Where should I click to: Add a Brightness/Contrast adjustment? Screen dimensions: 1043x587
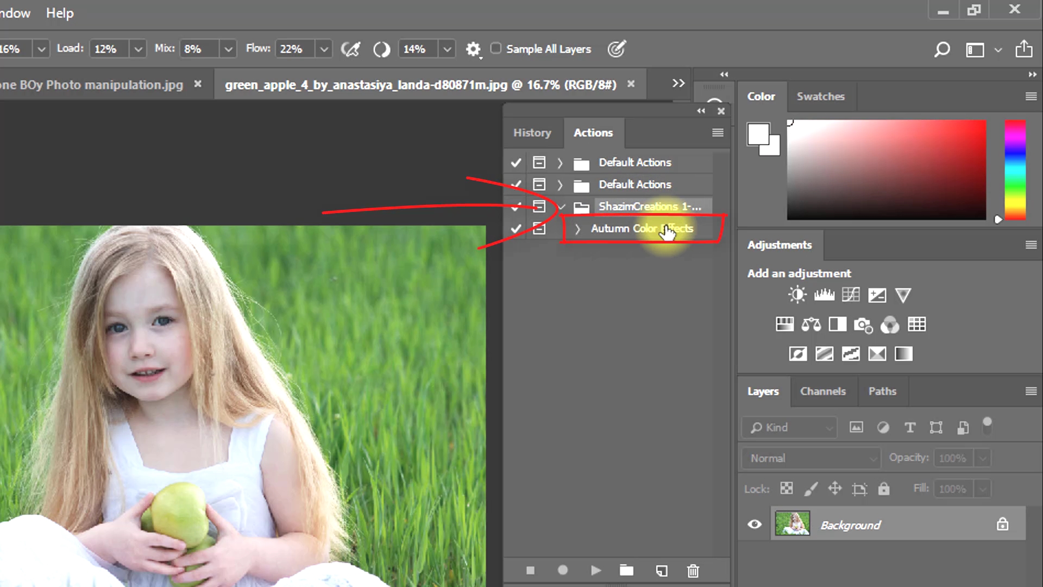797,295
